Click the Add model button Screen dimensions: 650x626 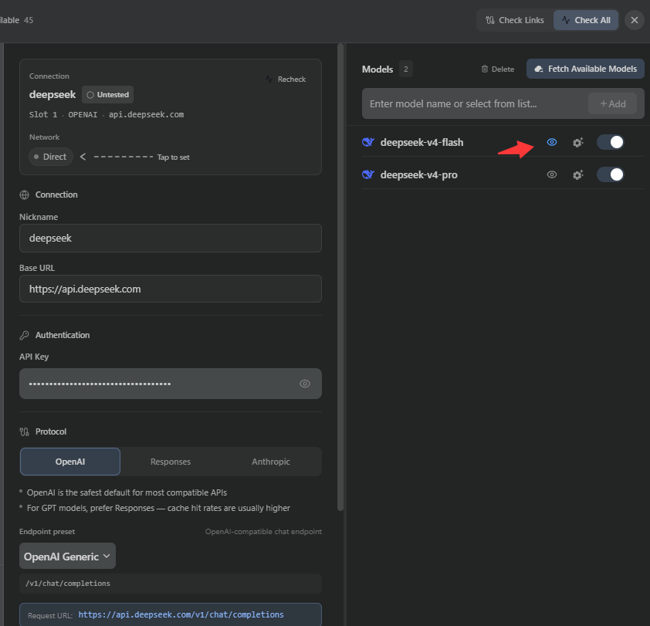613,103
